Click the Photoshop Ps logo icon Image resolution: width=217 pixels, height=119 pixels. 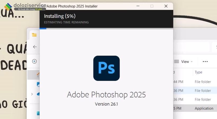tap(106, 68)
